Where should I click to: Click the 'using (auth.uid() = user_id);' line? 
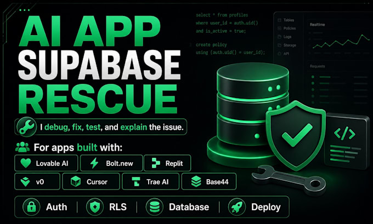(230, 53)
